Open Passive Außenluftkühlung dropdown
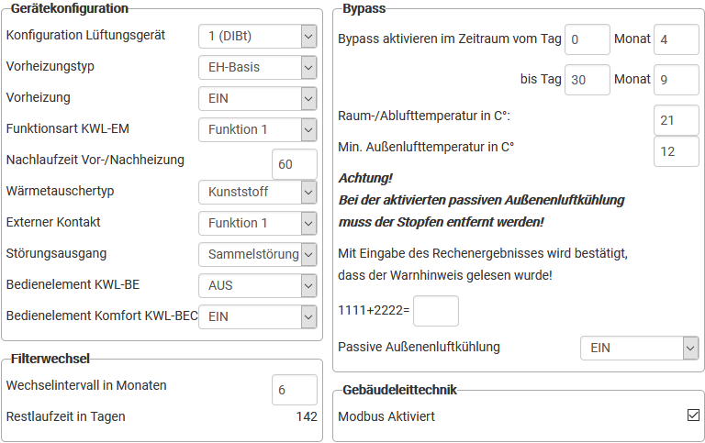This screenshot has height=443, width=705. coord(640,348)
